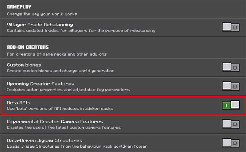Screen dimensions: 246x152
Task: Click the Gameplay section header
Action: (x=19, y=7)
